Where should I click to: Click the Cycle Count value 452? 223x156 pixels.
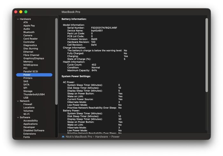(x=94, y=65)
